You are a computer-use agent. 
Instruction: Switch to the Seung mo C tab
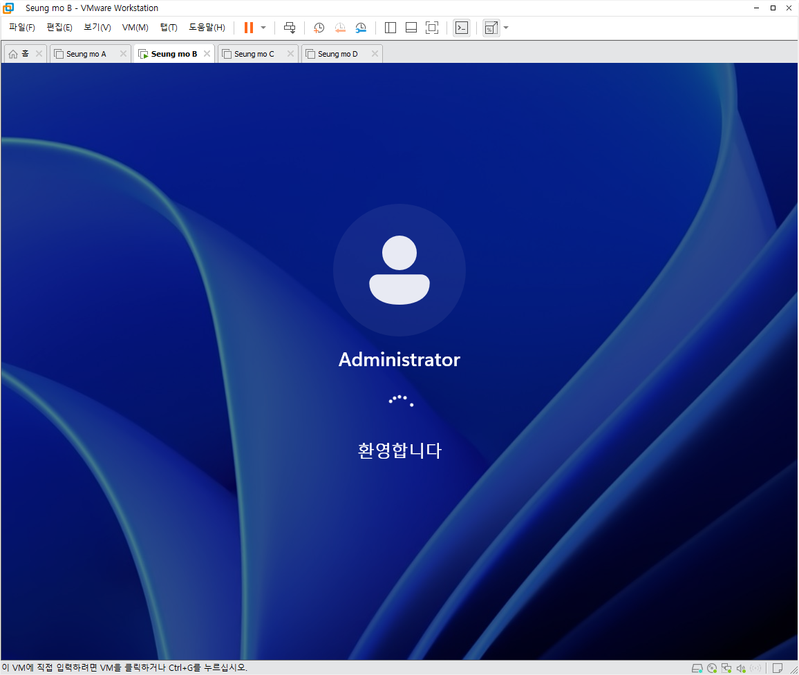(x=254, y=54)
